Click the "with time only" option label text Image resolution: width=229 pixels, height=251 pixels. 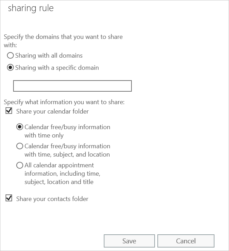44,135
